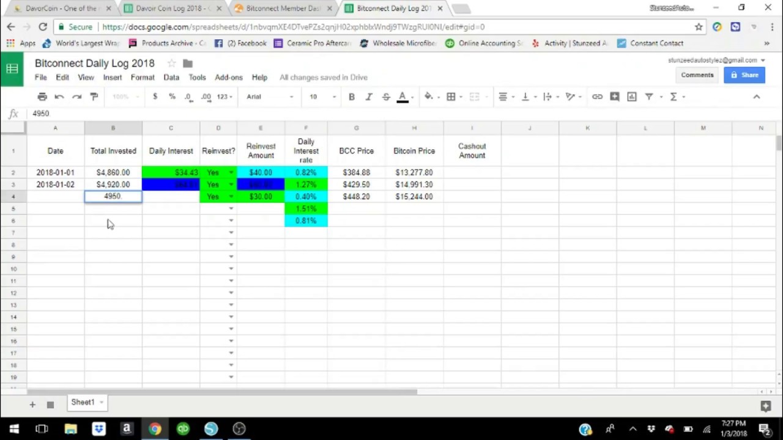This screenshot has width=783, height=440.
Task: Insert a chart
Action: coord(632,97)
